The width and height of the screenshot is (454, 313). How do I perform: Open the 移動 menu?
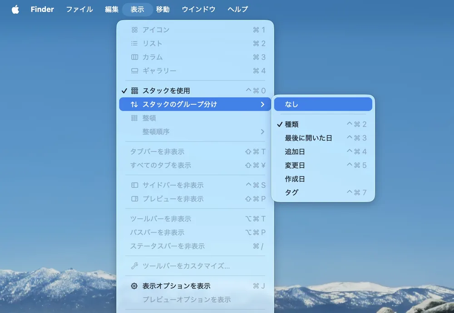(163, 9)
